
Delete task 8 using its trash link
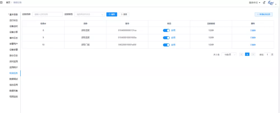pos(253,30)
